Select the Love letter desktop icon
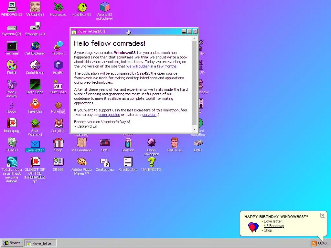331x248 pixels. click(35, 146)
